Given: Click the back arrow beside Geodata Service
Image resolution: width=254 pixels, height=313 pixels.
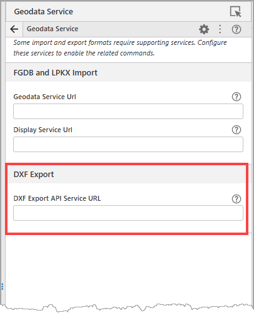Looking at the screenshot, I should 14,29.
